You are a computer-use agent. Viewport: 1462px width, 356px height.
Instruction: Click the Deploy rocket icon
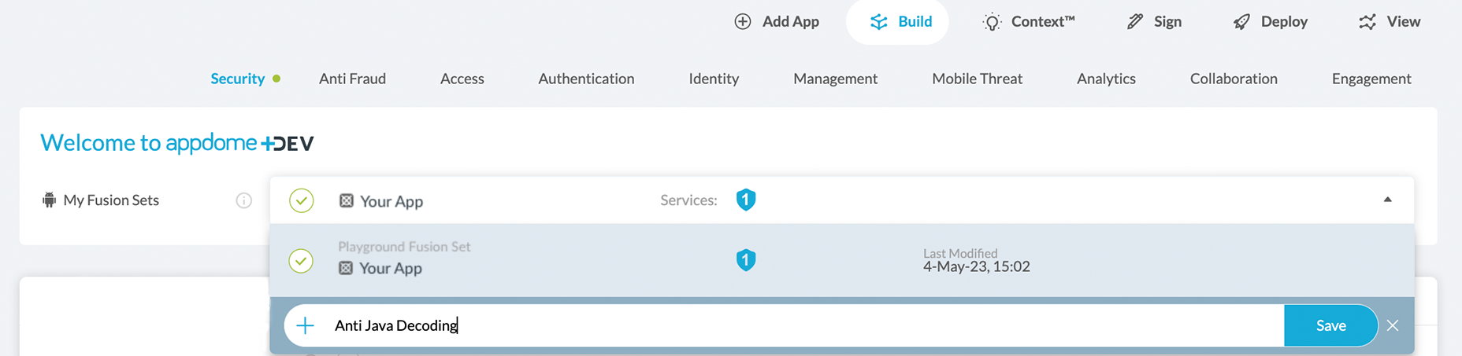coord(1241,22)
